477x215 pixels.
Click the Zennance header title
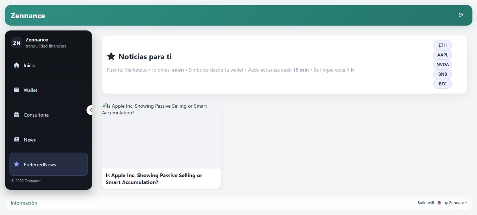click(28, 16)
